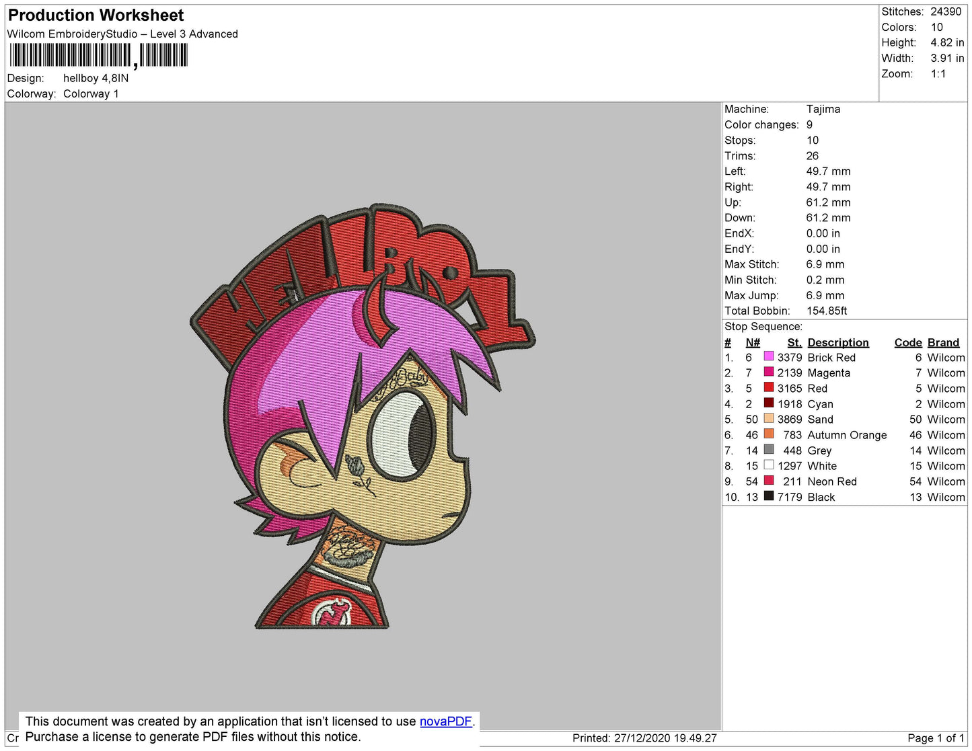The height and width of the screenshot is (751, 972).
Task: Click "Wilcom EmbroideryStudio – Level 3 Advanced" text
Action: 122,34
